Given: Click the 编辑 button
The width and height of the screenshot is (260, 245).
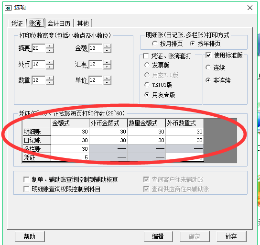Looking at the screenshot, I should coord(158,236).
